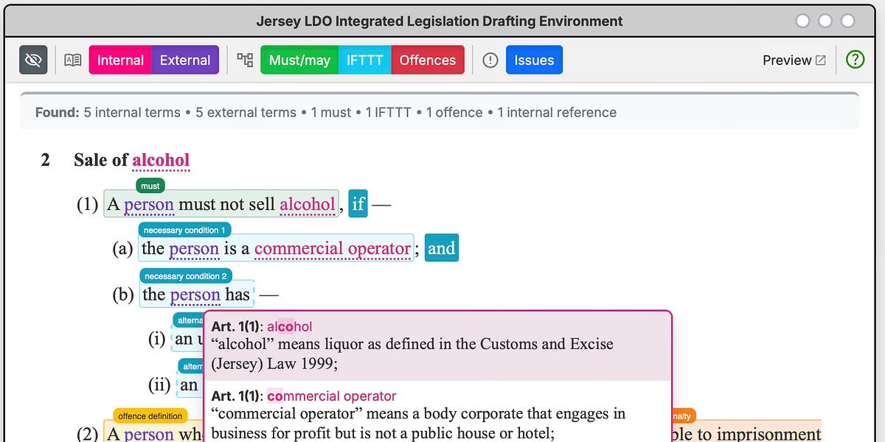Expand the alternative badge at sub-paragraph (i)
Viewport: 885px width, 442px height.
click(x=190, y=320)
